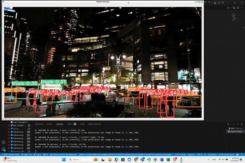Viewport: 245px width, 163px height.
Task: Create a new terminal with plus icon
Action: point(228,124)
